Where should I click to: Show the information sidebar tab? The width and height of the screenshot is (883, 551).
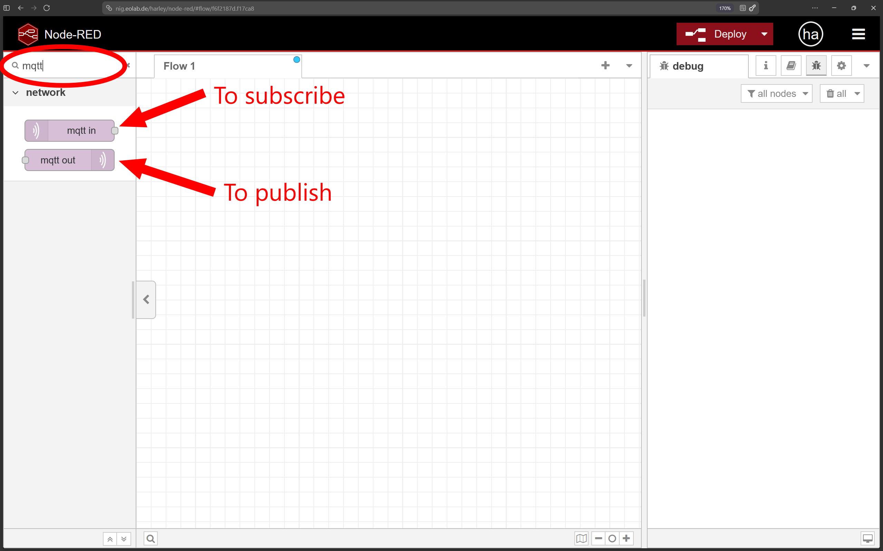[766, 66]
